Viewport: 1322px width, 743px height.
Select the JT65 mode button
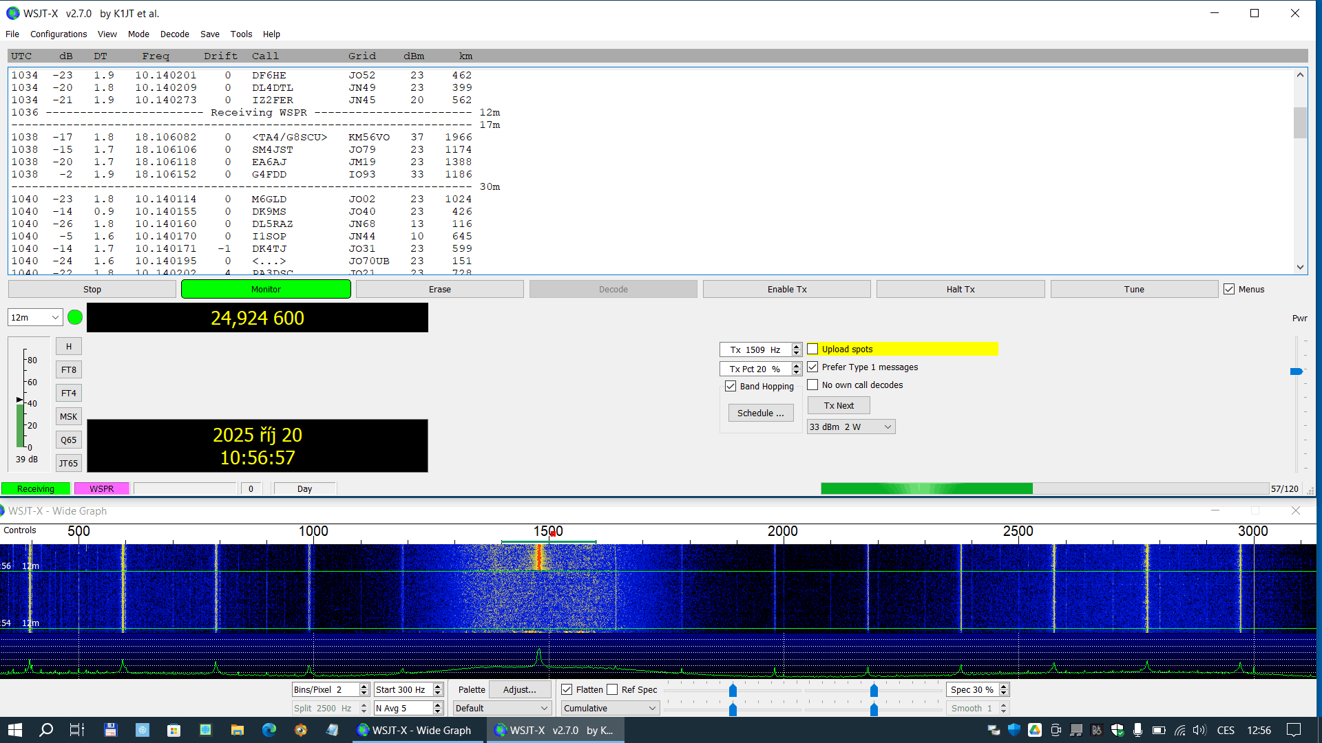[x=69, y=463]
